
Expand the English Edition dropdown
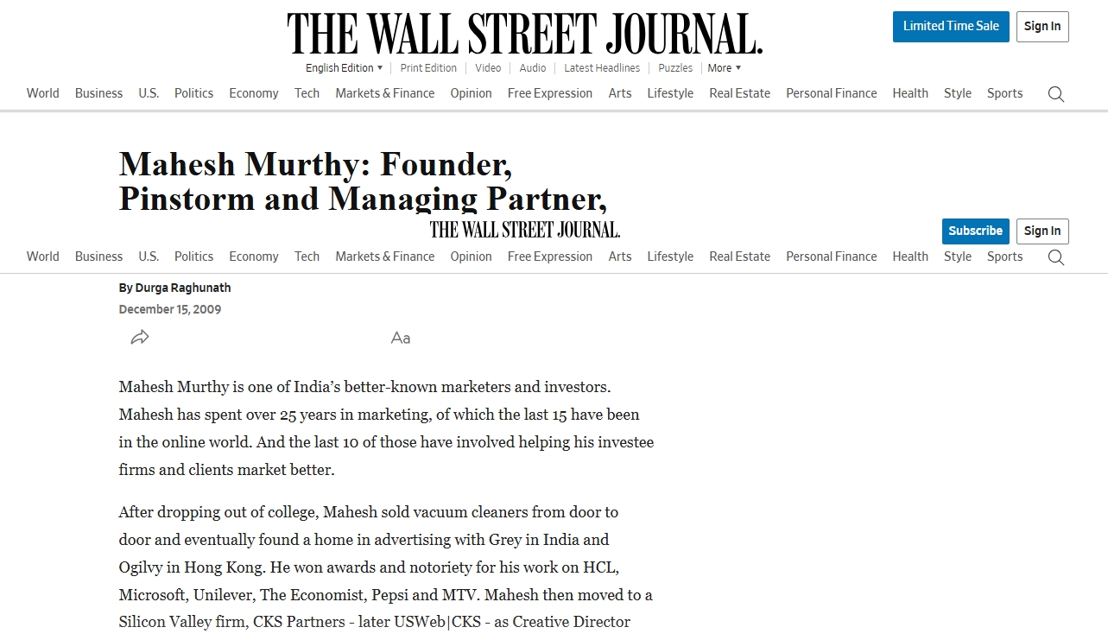344,68
